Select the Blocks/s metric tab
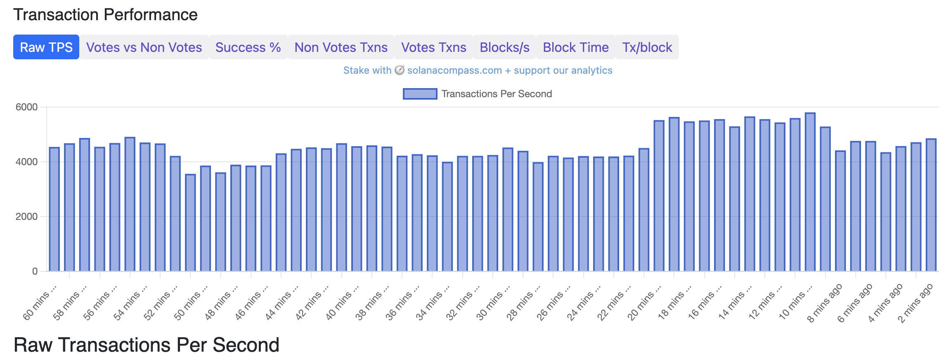 coord(504,47)
